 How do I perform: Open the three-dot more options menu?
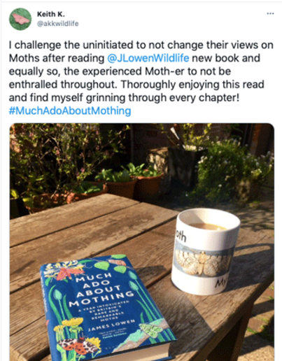coord(270,13)
